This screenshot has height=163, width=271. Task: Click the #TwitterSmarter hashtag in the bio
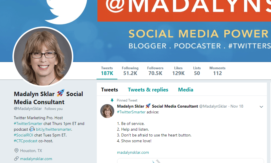pos(28,124)
